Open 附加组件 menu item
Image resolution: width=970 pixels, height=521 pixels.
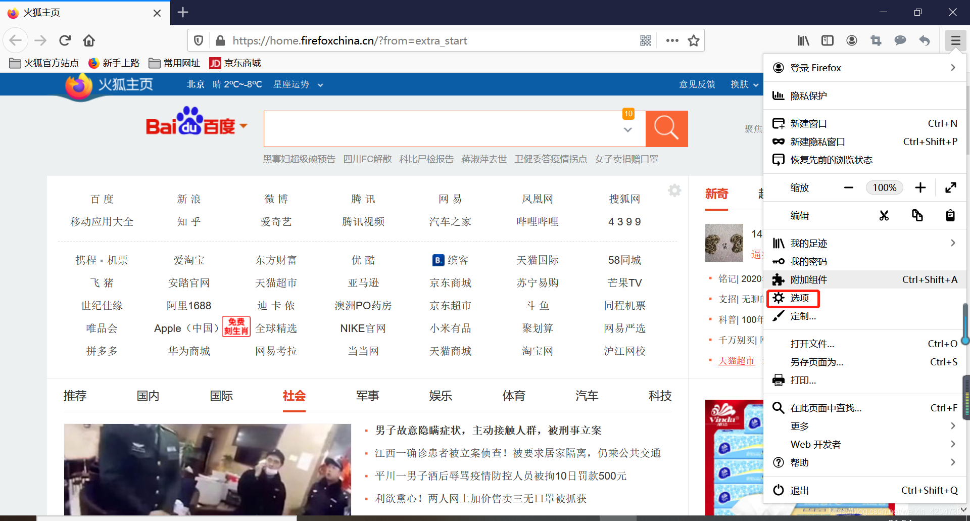pyautogui.click(x=864, y=279)
